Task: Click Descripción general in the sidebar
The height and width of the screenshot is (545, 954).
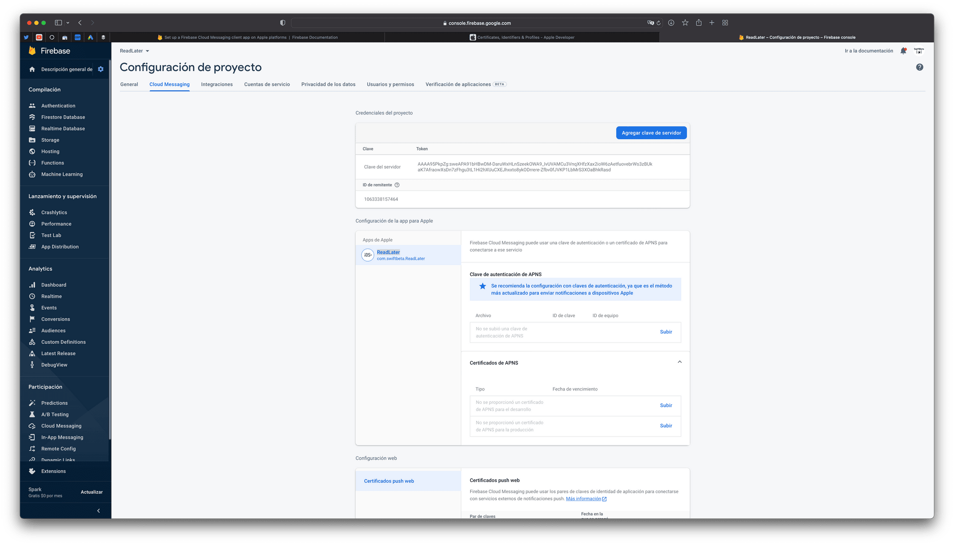Action: click(61, 69)
